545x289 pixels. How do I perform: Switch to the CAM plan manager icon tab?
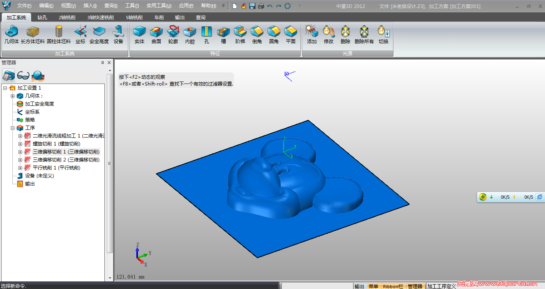pos(8,75)
